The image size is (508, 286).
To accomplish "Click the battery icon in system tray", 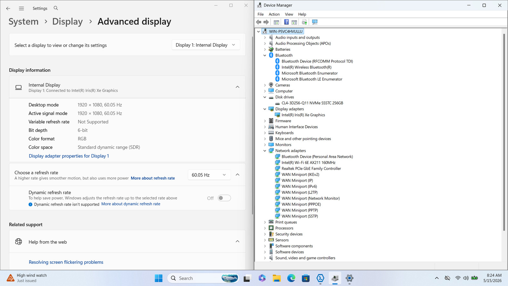I will (x=474, y=278).
